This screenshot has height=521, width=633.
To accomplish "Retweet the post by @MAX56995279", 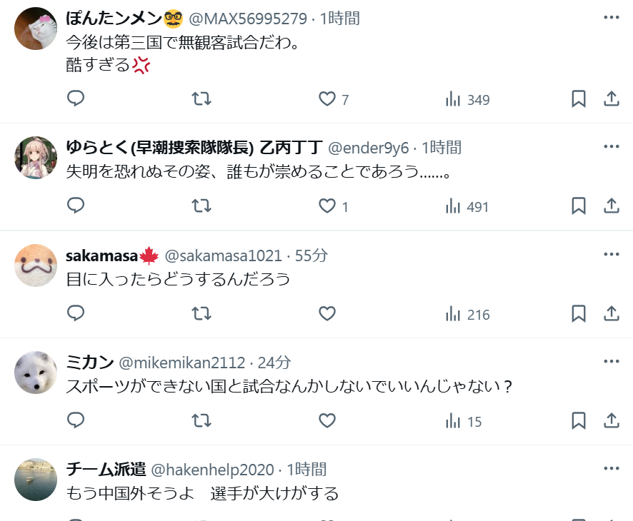I will click(x=201, y=98).
